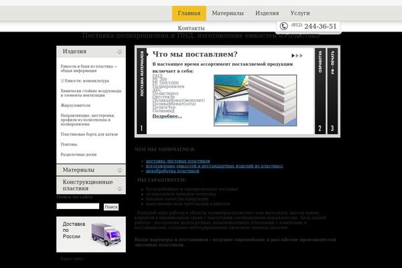This screenshot has height=268, width=402.
Task: Click the Полипропилен list entry
Action: (x=168, y=86)
